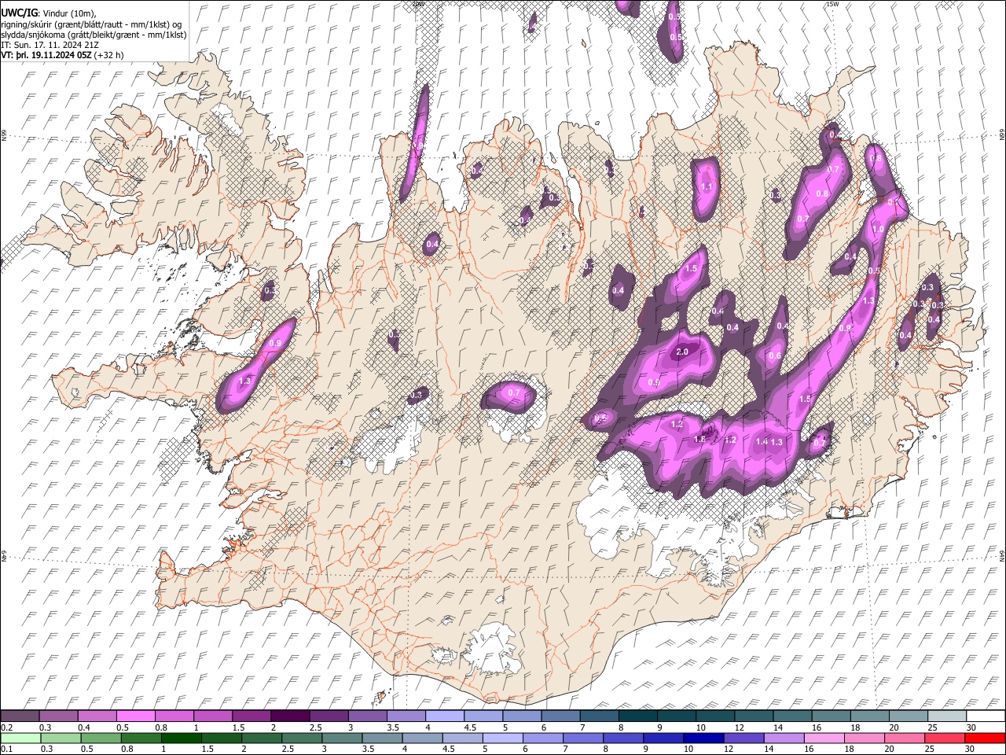Click the 'slydda/snjókoma' legend description line
The width and height of the screenshot is (1006, 755).
[x=94, y=35]
